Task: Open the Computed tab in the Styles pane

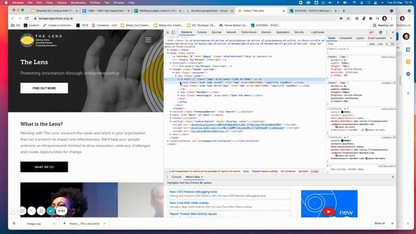Action: 345,38
